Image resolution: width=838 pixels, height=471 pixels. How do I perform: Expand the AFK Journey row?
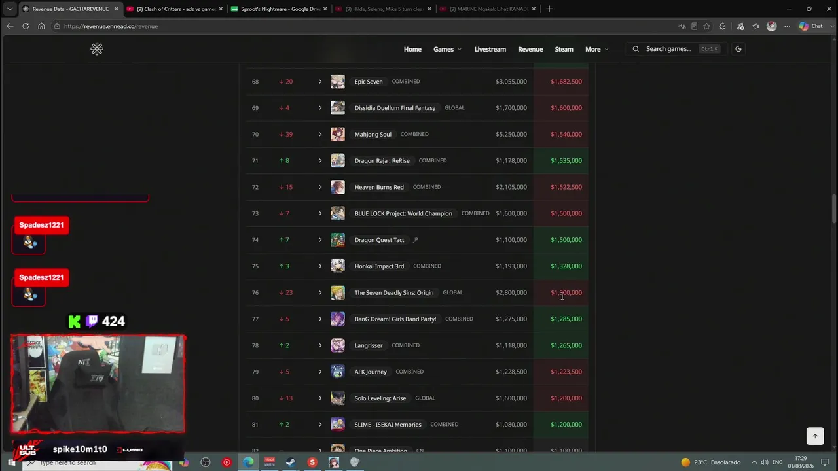320,372
